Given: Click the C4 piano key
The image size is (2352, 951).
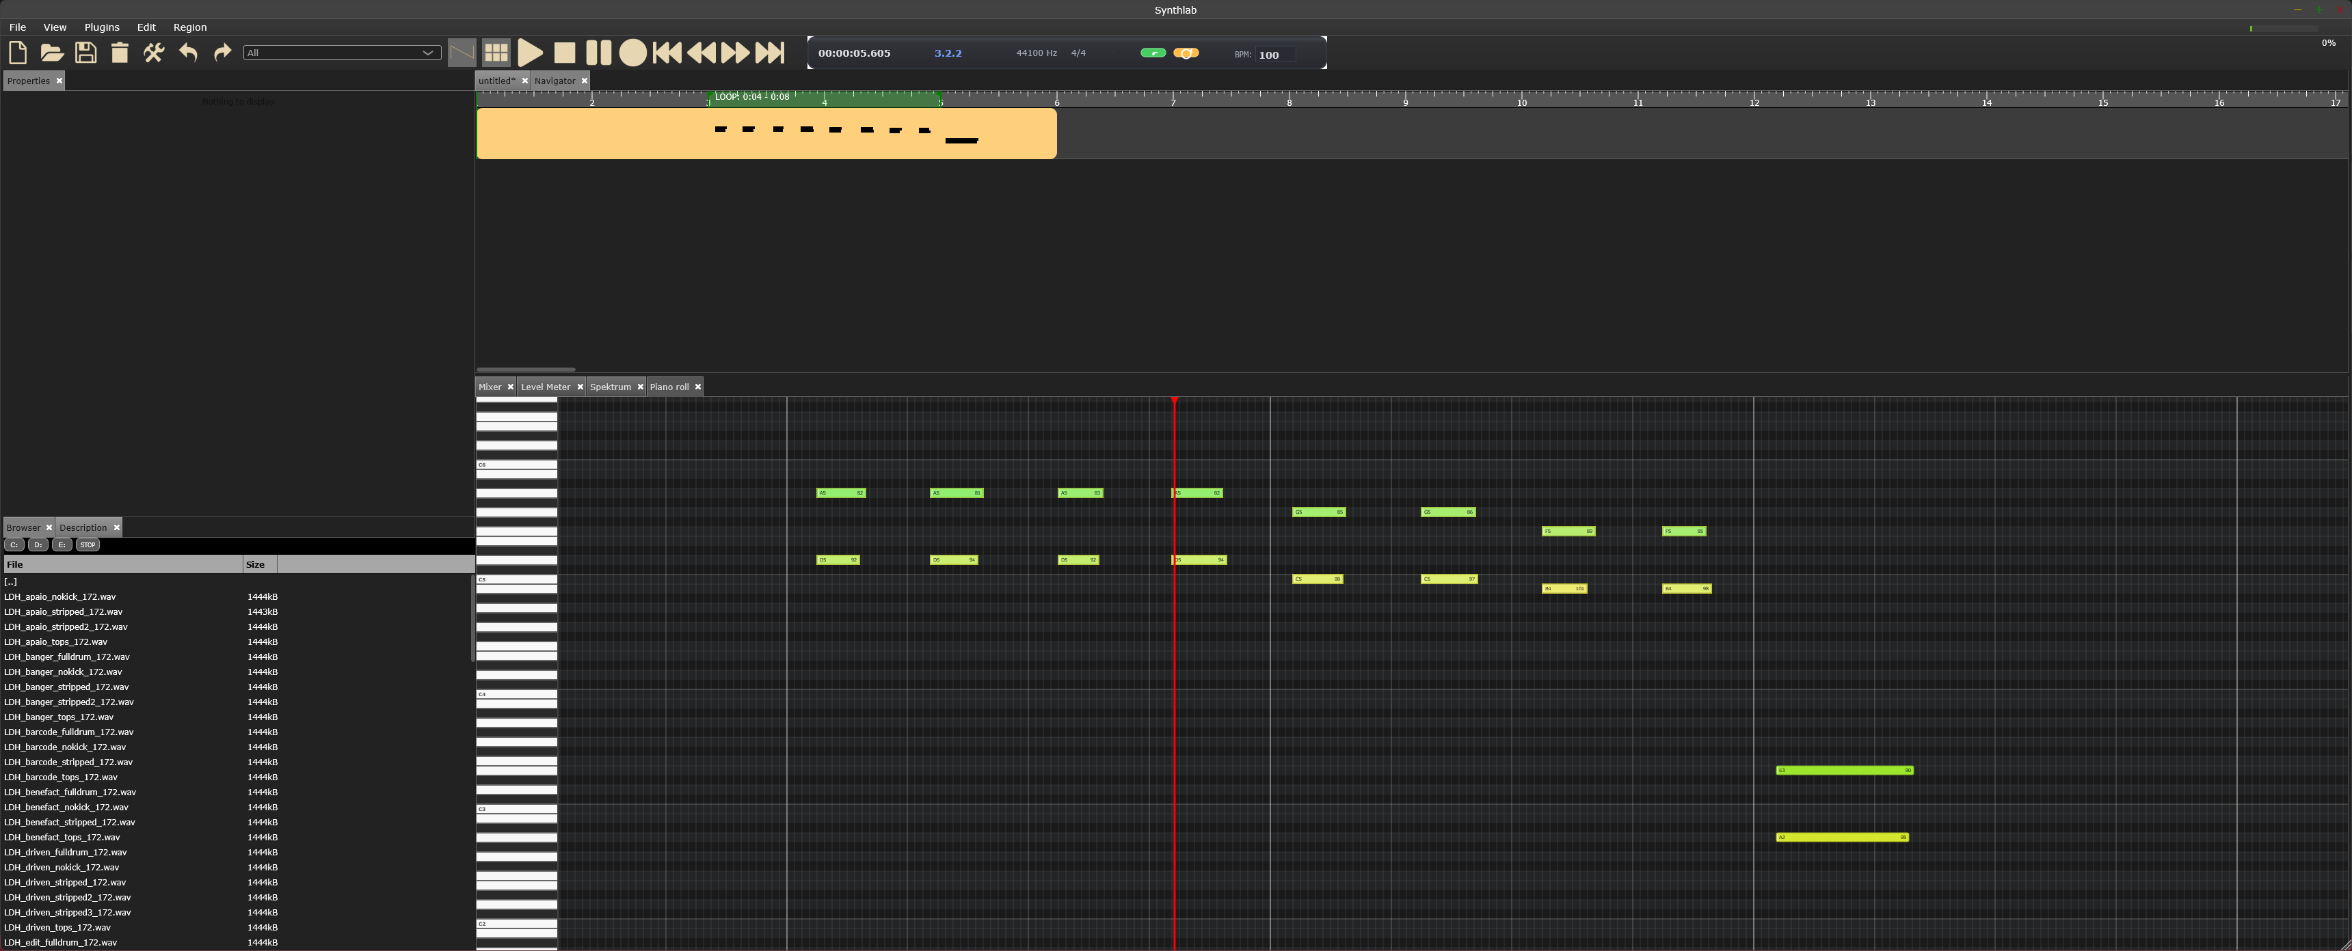Looking at the screenshot, I should pyautogui.click(x=517, y=695).
